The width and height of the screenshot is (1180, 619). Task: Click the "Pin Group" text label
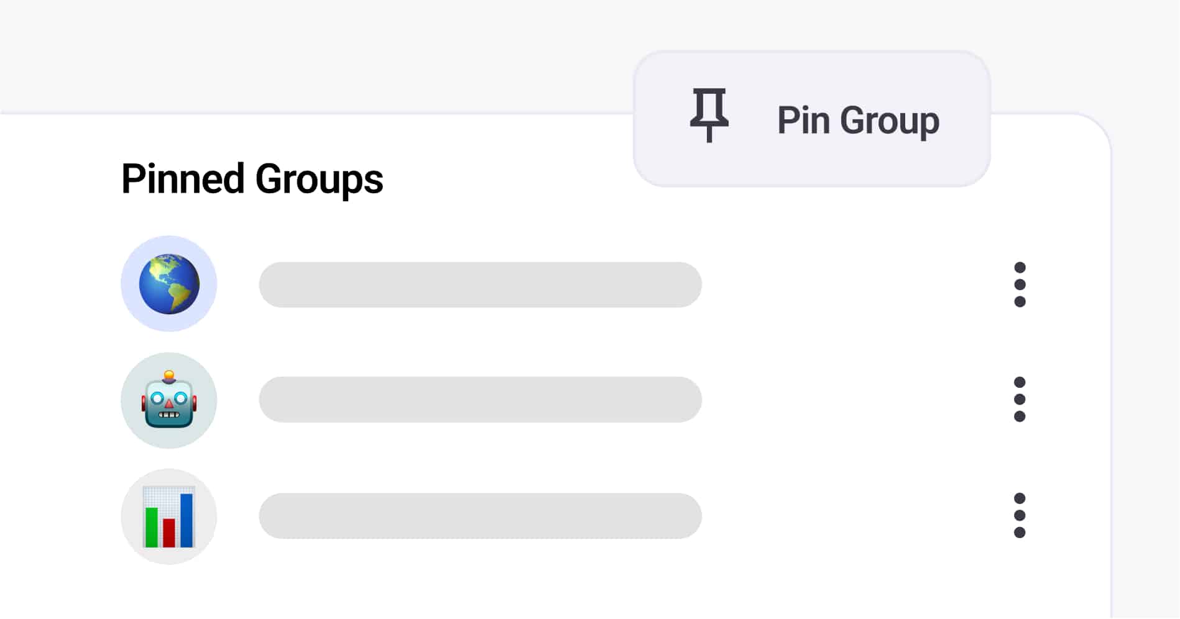click(x=858, y=121)
